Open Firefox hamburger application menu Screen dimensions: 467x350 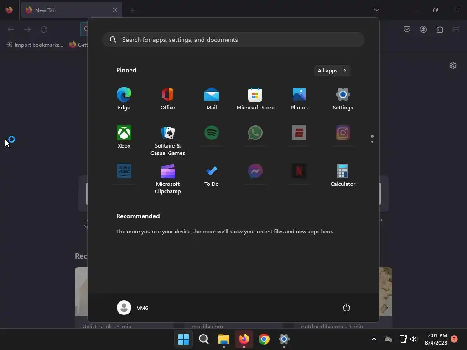(x=456, y=29)
